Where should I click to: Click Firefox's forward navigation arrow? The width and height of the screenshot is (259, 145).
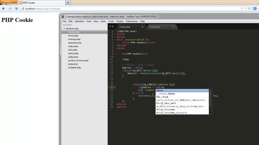[x=10, y=8]
